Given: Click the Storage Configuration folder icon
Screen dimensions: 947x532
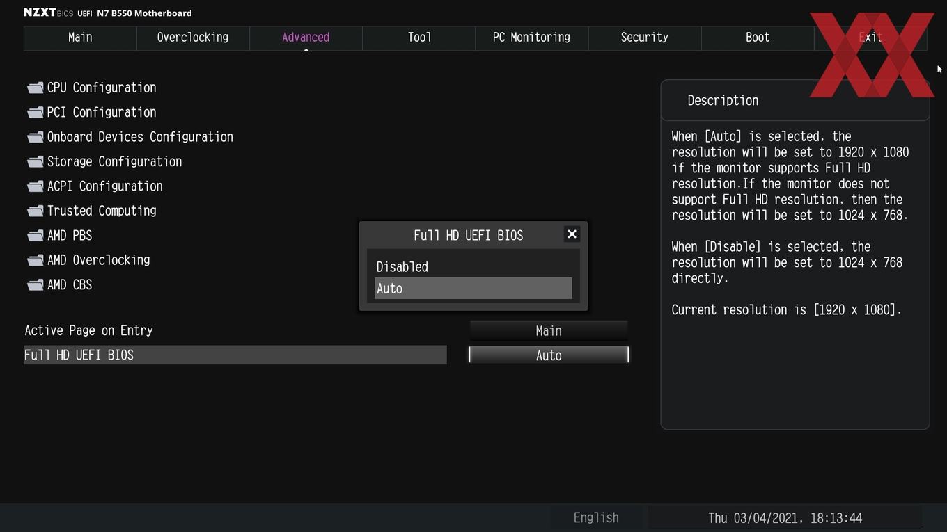Looking at the screenshot, I should tap(36, 162).
